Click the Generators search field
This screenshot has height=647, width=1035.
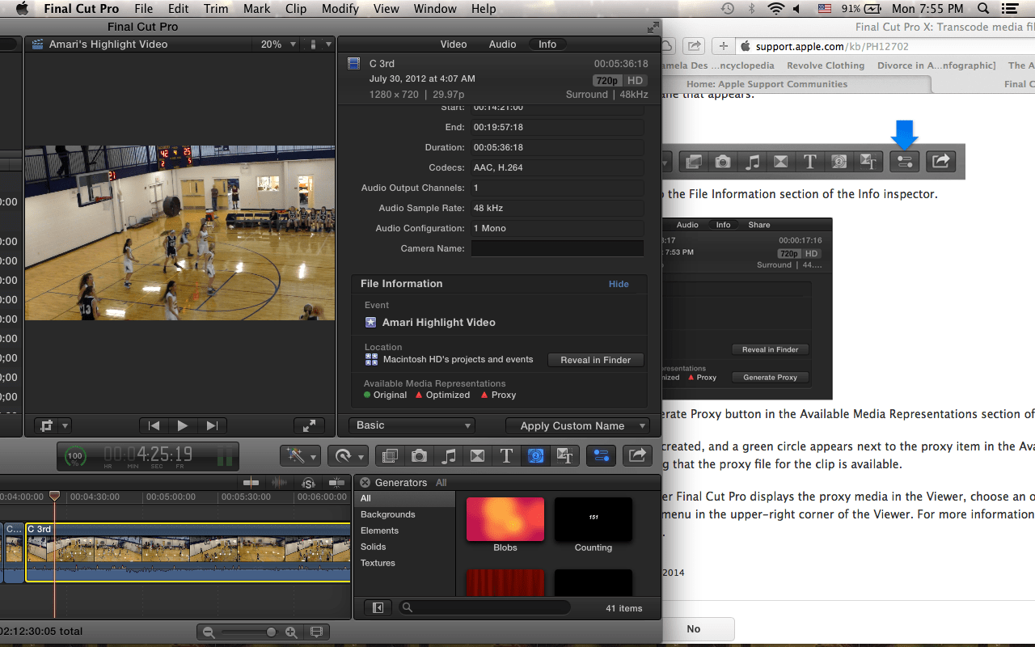[x=485, y=607]
